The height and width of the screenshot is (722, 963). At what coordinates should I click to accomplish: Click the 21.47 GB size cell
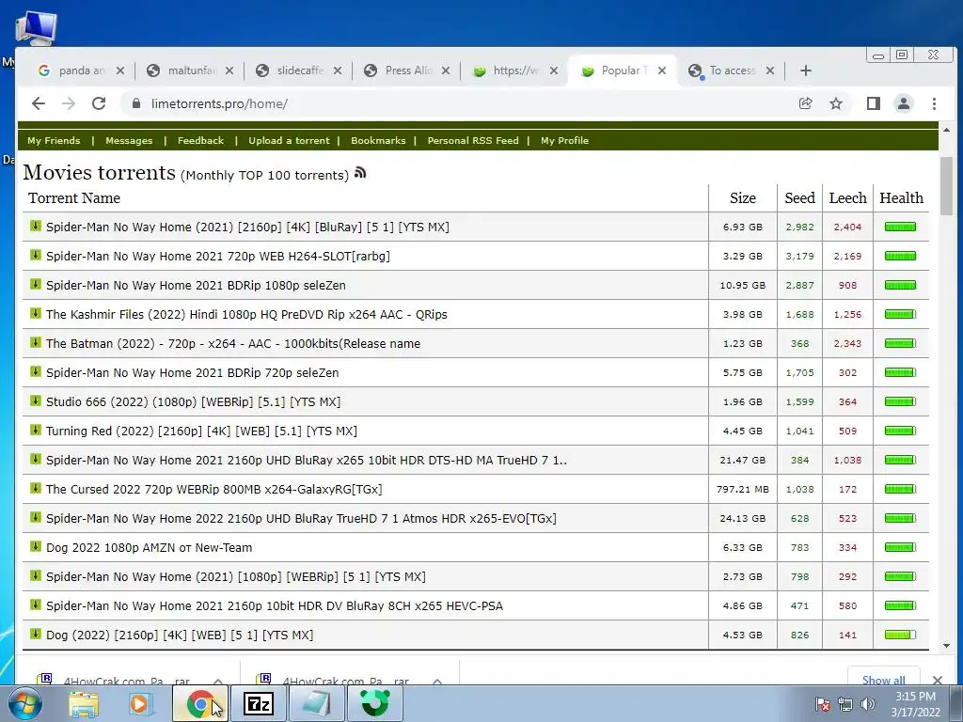743,460
